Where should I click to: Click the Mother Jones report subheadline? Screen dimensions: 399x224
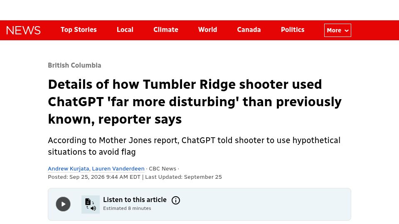[x=194, y=146]
